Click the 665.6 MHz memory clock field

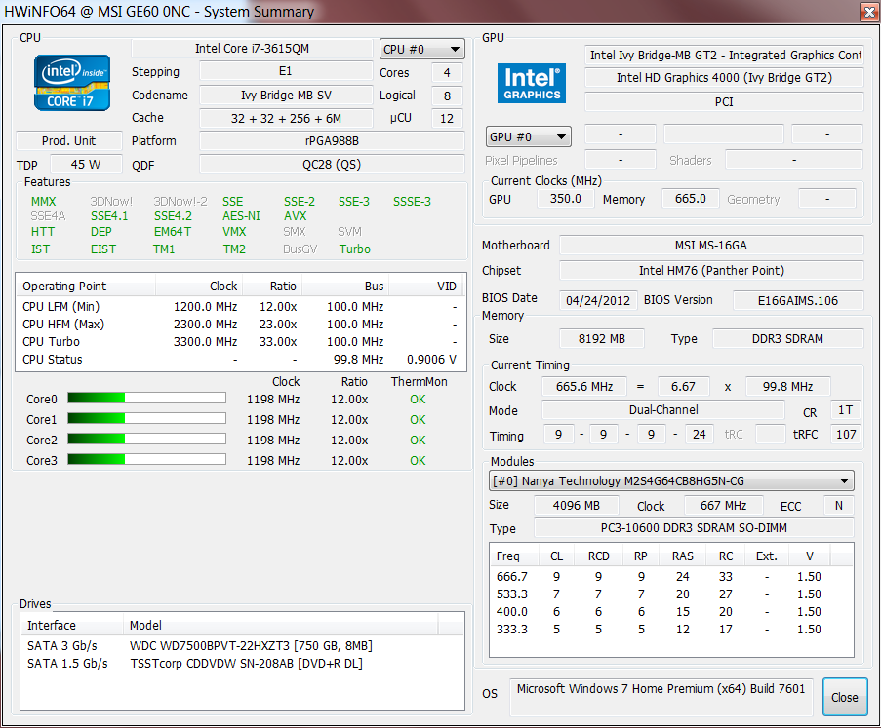(584, 386)
